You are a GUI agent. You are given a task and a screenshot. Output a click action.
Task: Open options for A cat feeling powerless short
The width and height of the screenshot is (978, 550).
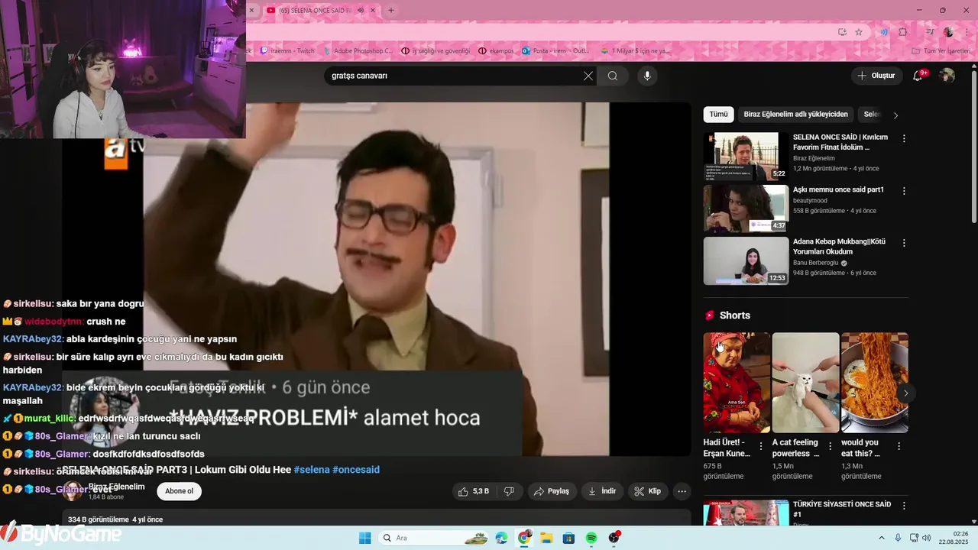pos(830,446)
